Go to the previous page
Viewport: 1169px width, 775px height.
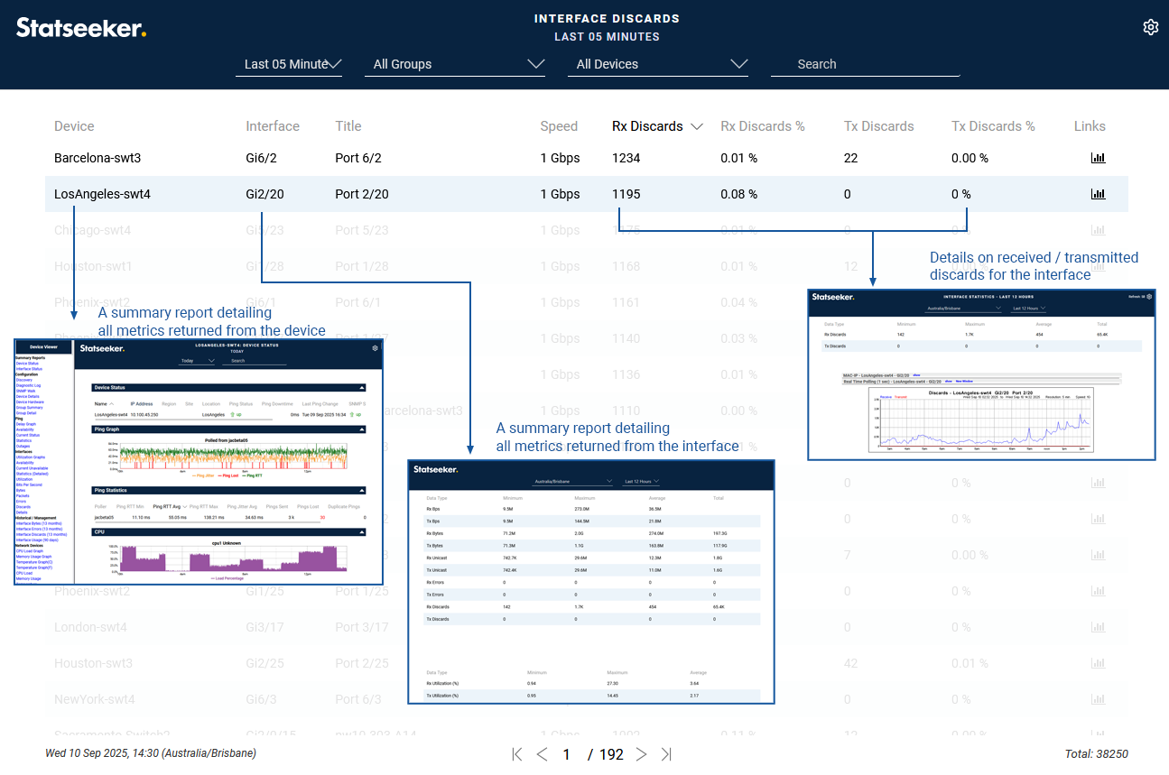pos(542,754)
